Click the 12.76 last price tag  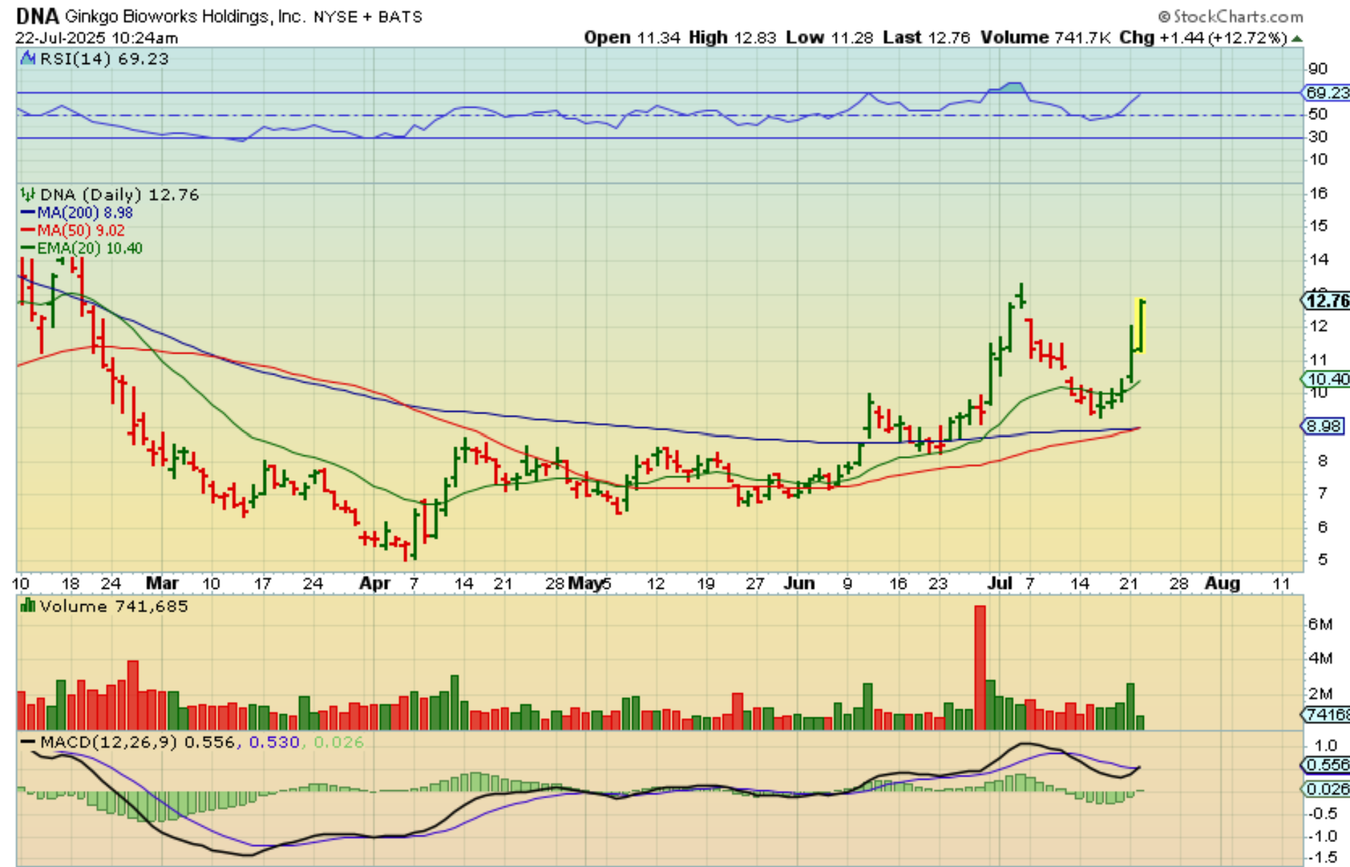click(x=1326, y=300)
